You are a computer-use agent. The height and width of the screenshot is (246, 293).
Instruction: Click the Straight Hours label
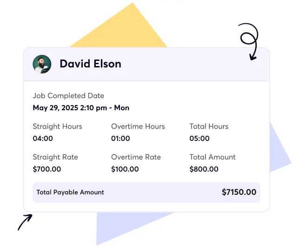click(x=57, y=126)
